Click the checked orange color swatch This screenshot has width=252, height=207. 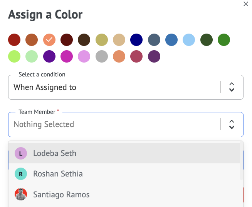(x=49, y=39)
